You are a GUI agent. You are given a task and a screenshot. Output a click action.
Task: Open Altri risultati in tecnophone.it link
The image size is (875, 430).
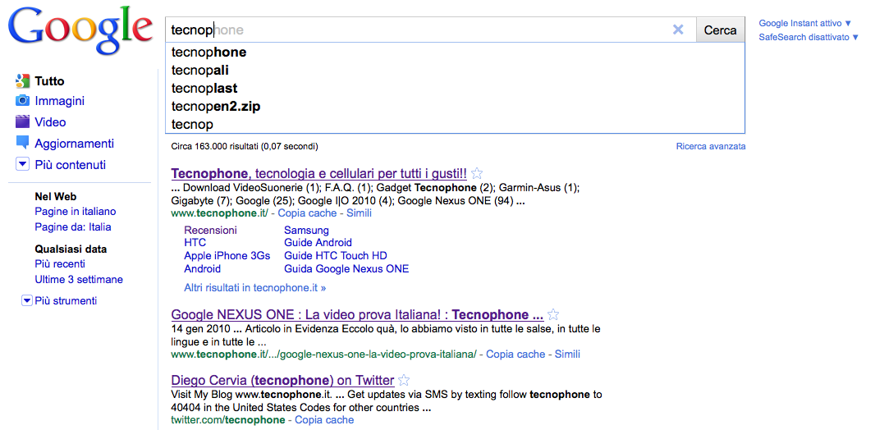click(254, 288)
